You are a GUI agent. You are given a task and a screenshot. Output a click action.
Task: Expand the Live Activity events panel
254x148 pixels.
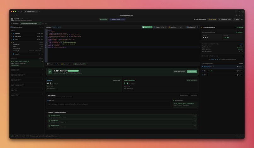click(243, 136)
